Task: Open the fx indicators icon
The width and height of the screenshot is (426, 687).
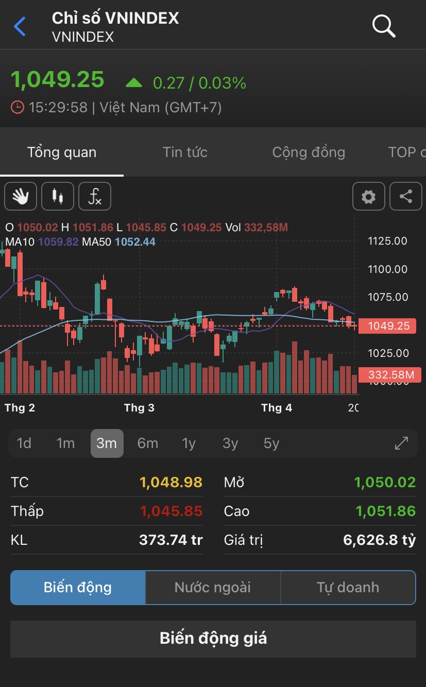Action: [95, 196]
